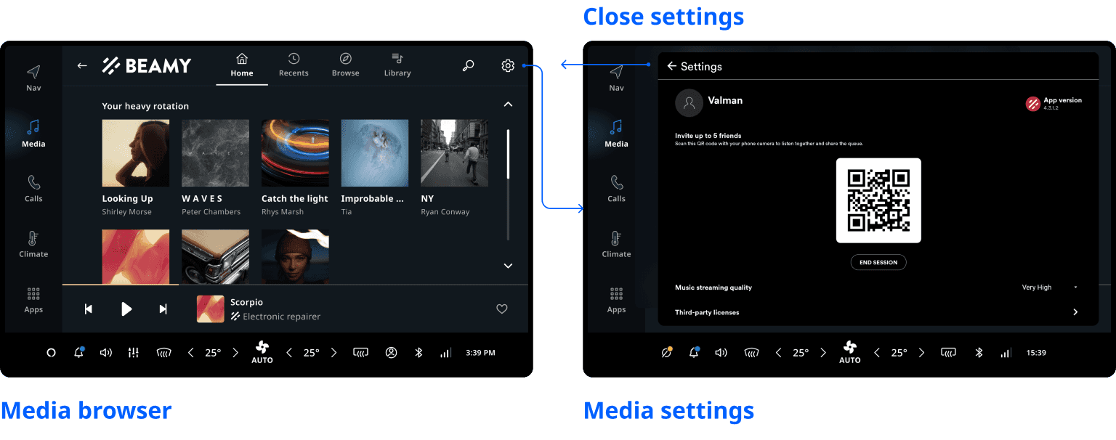Click the crossed-circle icon with the orange dot

click(666, 352)
